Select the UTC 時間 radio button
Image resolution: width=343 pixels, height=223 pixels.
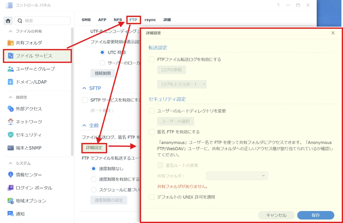click(102, 53)
